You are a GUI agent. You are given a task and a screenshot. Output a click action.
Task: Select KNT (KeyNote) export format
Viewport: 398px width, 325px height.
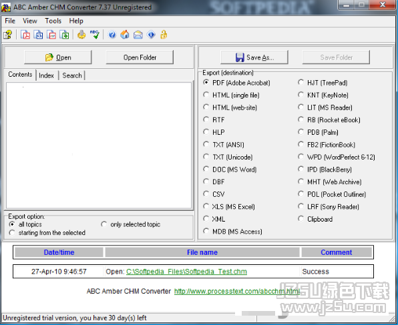324,95
